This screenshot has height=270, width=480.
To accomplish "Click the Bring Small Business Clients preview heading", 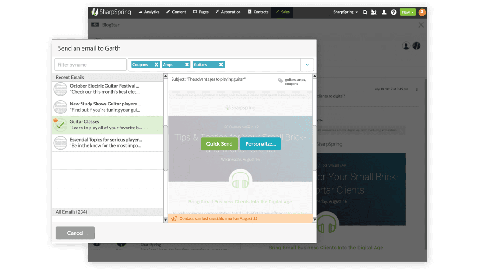I will tap(240, 202).
